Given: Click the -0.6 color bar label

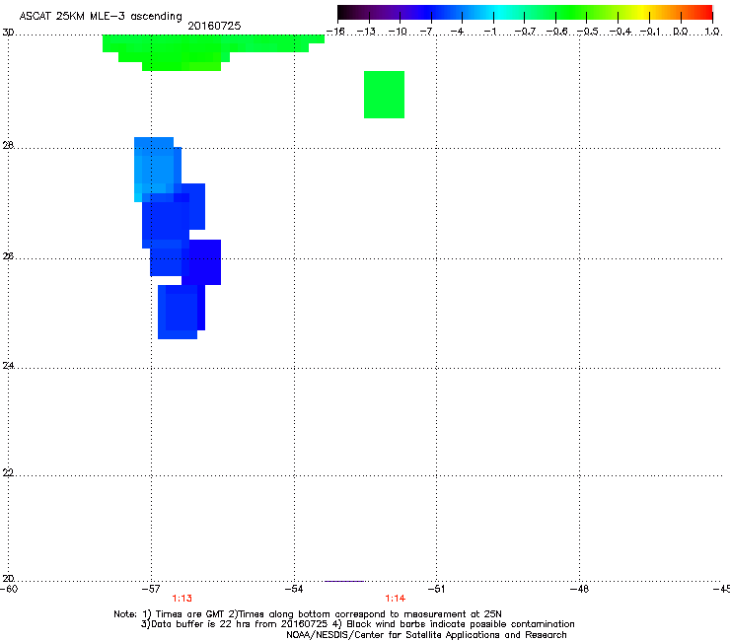Looking at the screenshot, I should 556,32.
